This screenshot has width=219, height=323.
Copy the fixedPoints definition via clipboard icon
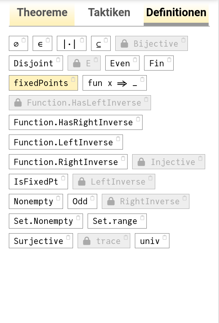pos(73,79)
